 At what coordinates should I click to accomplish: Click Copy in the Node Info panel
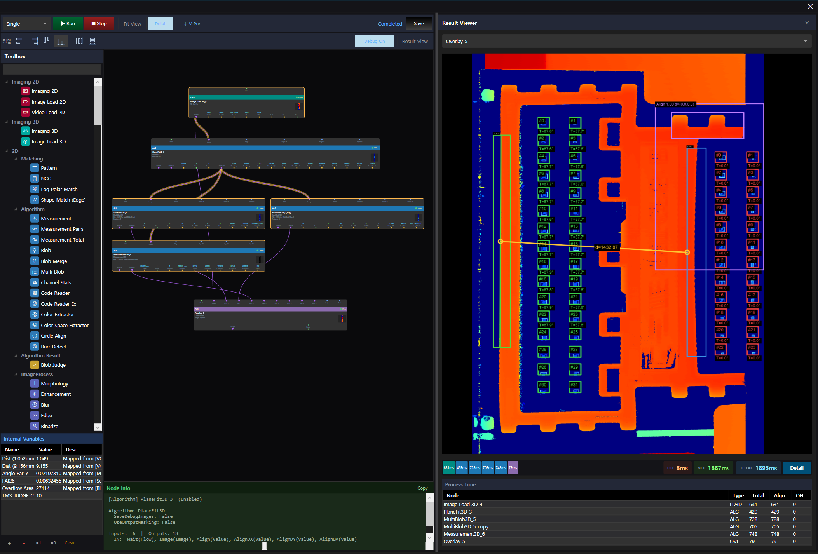[x=422, y=488]
